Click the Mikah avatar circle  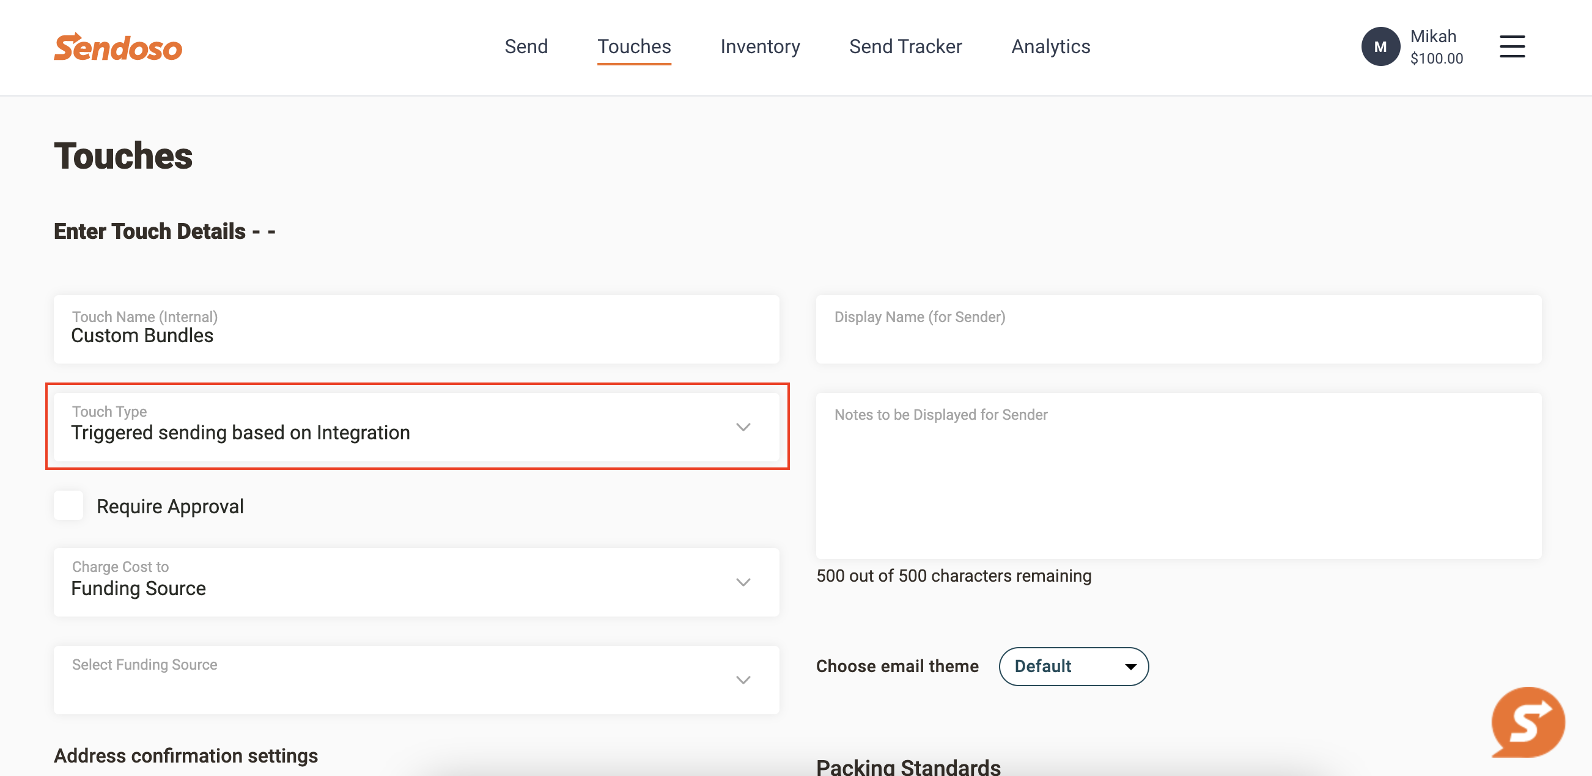click(1380, 47)
